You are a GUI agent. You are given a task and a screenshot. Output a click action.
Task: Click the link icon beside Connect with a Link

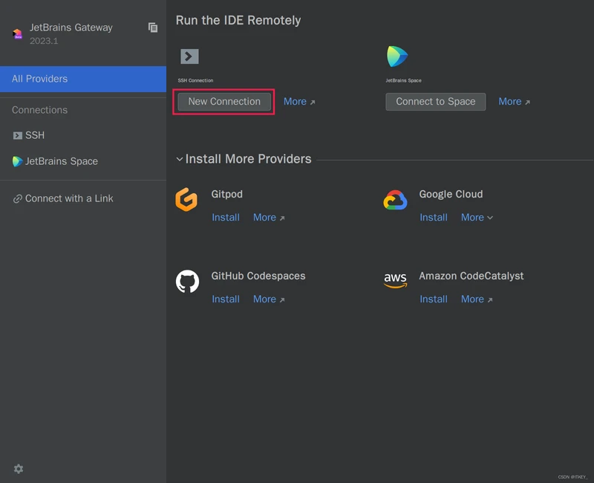click(x=17, y=198)
